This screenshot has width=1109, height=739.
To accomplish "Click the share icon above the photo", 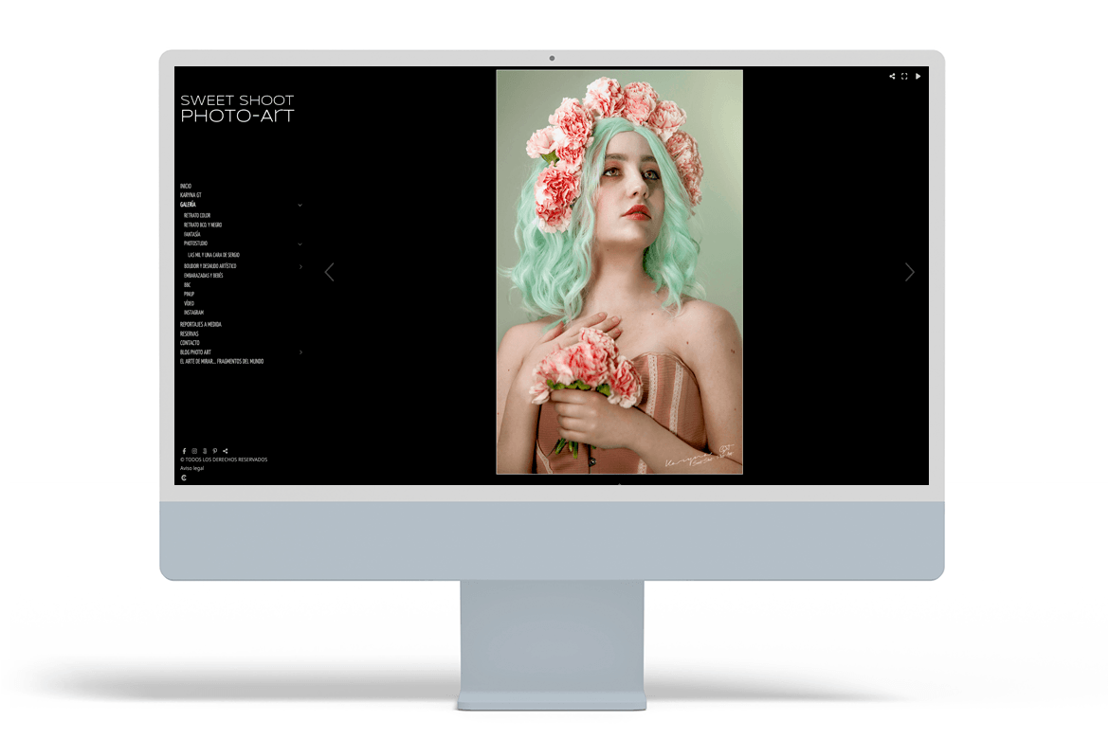I will (892, 77).
